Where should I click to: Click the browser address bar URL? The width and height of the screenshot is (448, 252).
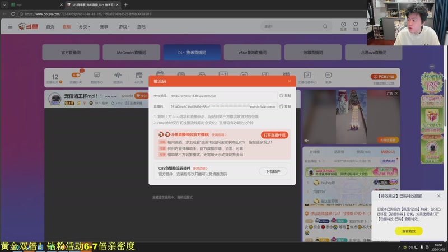point(87,13)
